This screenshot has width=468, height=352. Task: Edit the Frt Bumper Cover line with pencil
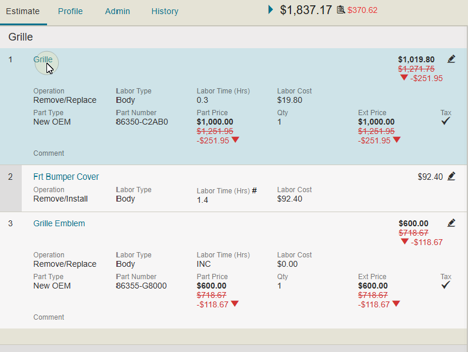pos(451,176)
